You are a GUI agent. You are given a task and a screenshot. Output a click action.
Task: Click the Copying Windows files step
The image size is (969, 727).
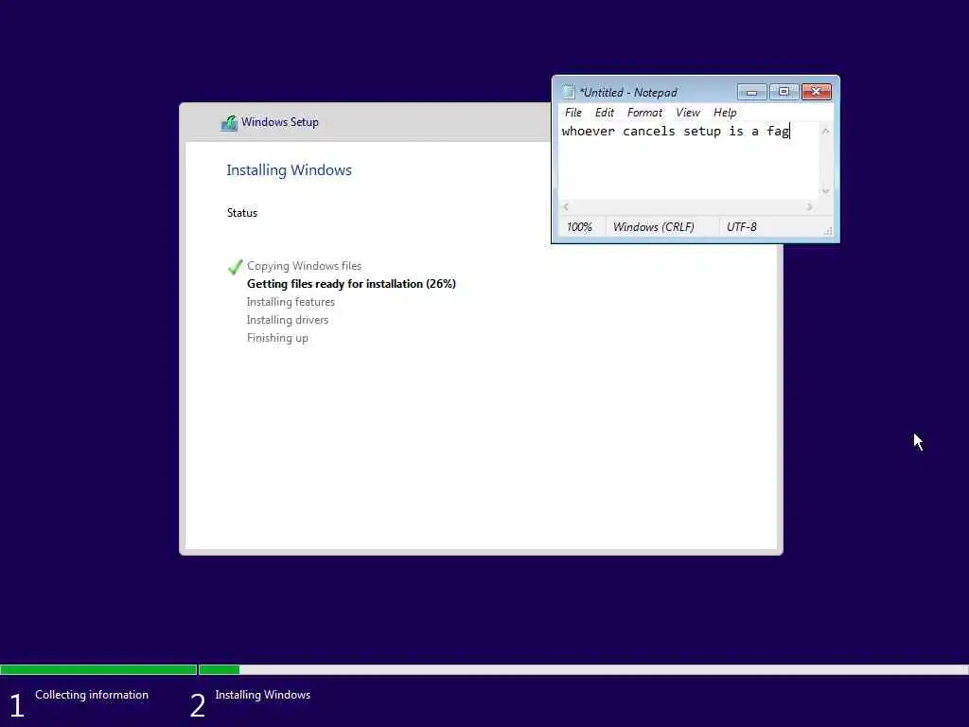pos(304,266)
